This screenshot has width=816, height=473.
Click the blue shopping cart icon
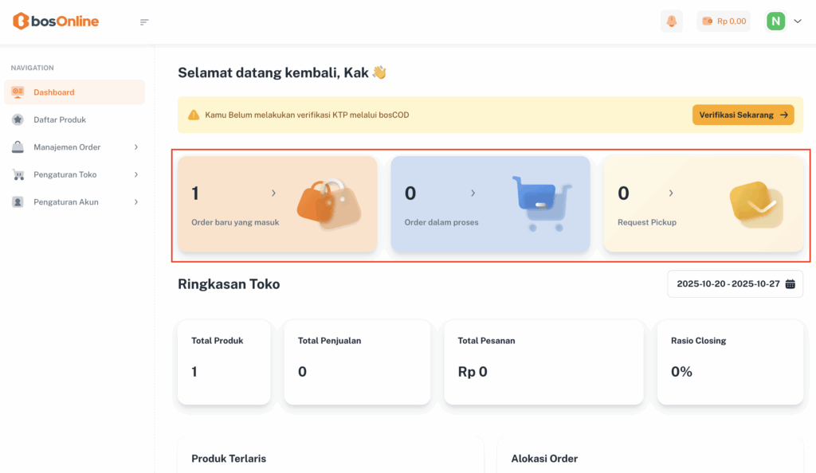(541, 203)
